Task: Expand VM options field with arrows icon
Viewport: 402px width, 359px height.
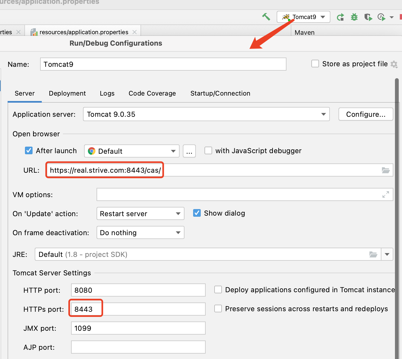Action: (x=386, y=194)
